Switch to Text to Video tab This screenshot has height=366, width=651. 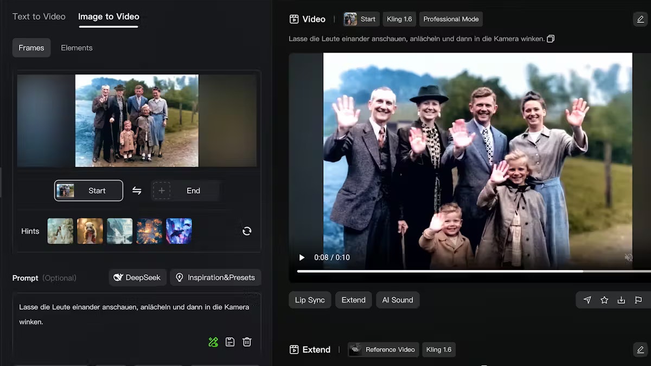click(39, 17)
